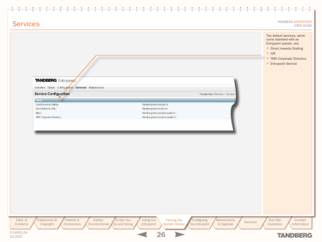Open To Get You Up and Going tab

click(x=123, y=222)
